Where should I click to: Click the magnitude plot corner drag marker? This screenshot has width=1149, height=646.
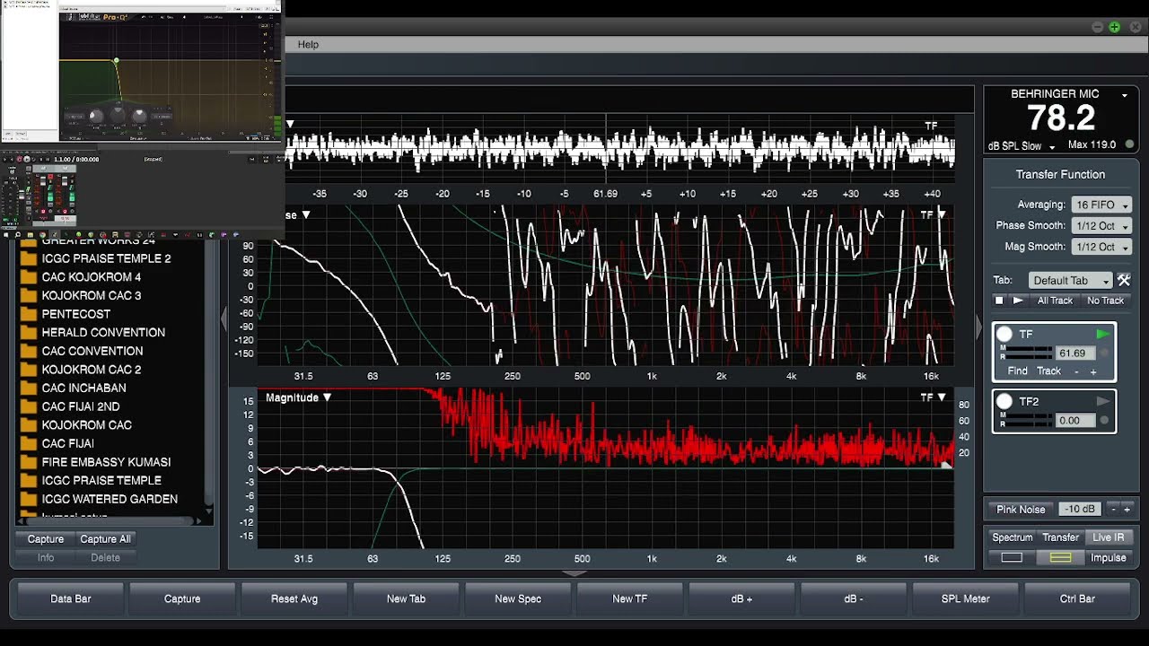tap(946, 463)
